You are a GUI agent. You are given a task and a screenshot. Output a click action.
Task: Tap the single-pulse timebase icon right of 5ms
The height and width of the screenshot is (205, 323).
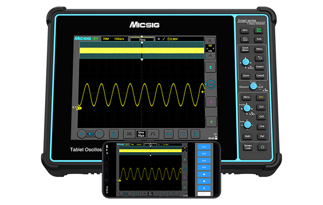(153, 134)
